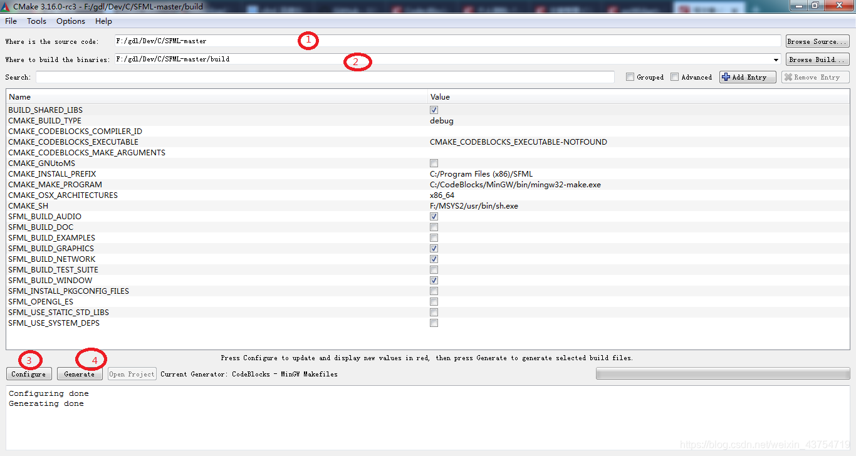Select the CMAKE_OSX_ARCHITECTURES row name
The height and width of the screenshot is (456, 856).
click(63, 195)
